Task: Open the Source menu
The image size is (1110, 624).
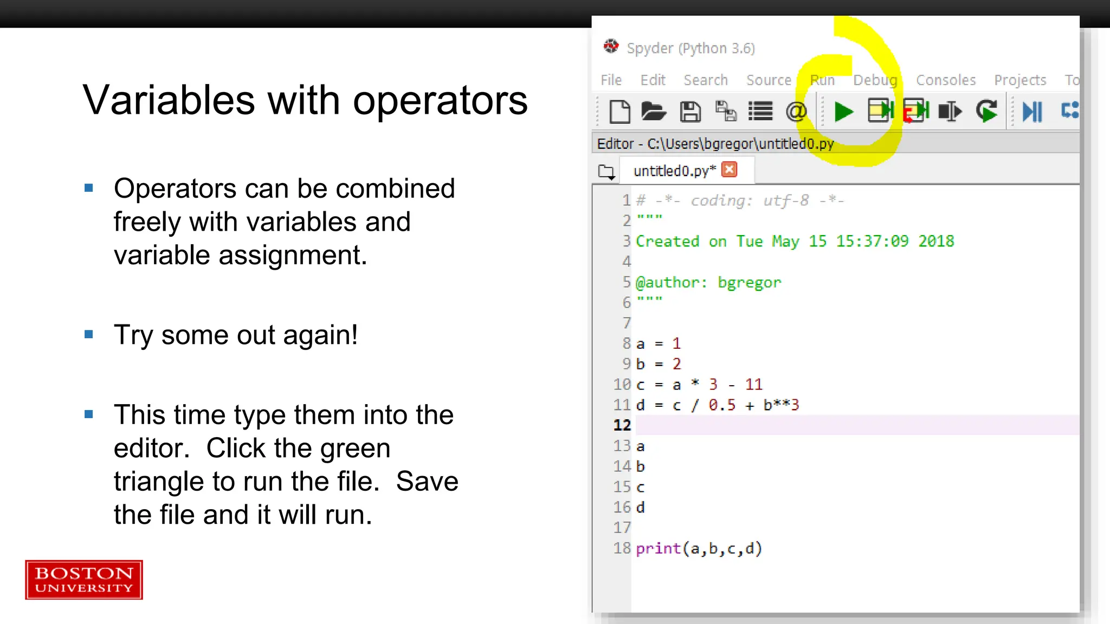Action: (x=769, y=80)
